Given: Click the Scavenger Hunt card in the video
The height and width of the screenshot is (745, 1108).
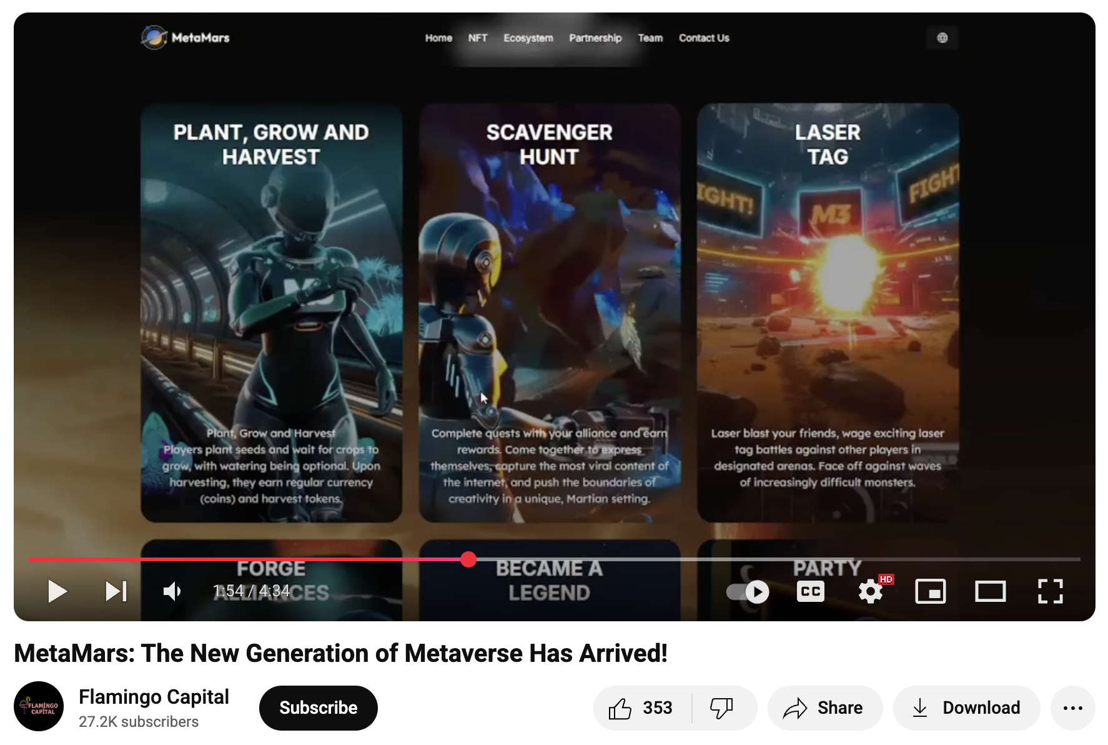Looking at the screenshot, I should coord(550,312).
